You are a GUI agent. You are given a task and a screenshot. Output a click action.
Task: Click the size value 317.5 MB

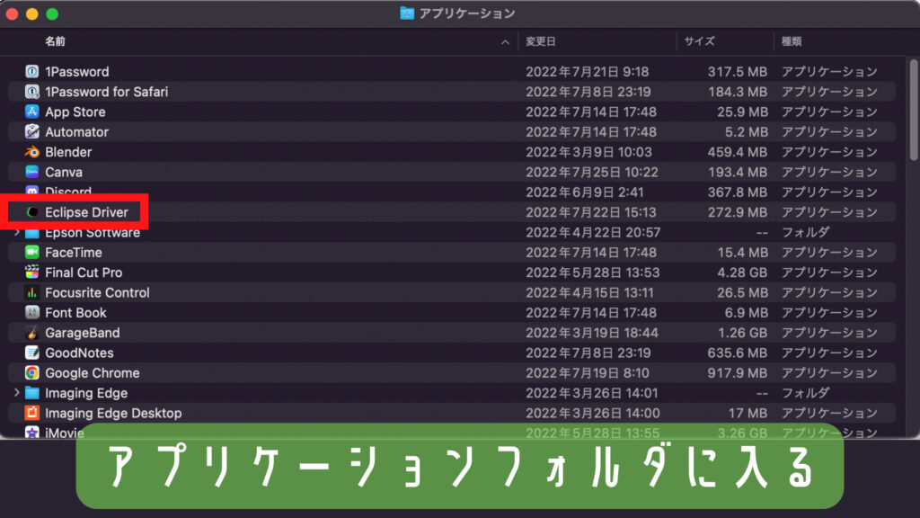[x=737, y=72]
